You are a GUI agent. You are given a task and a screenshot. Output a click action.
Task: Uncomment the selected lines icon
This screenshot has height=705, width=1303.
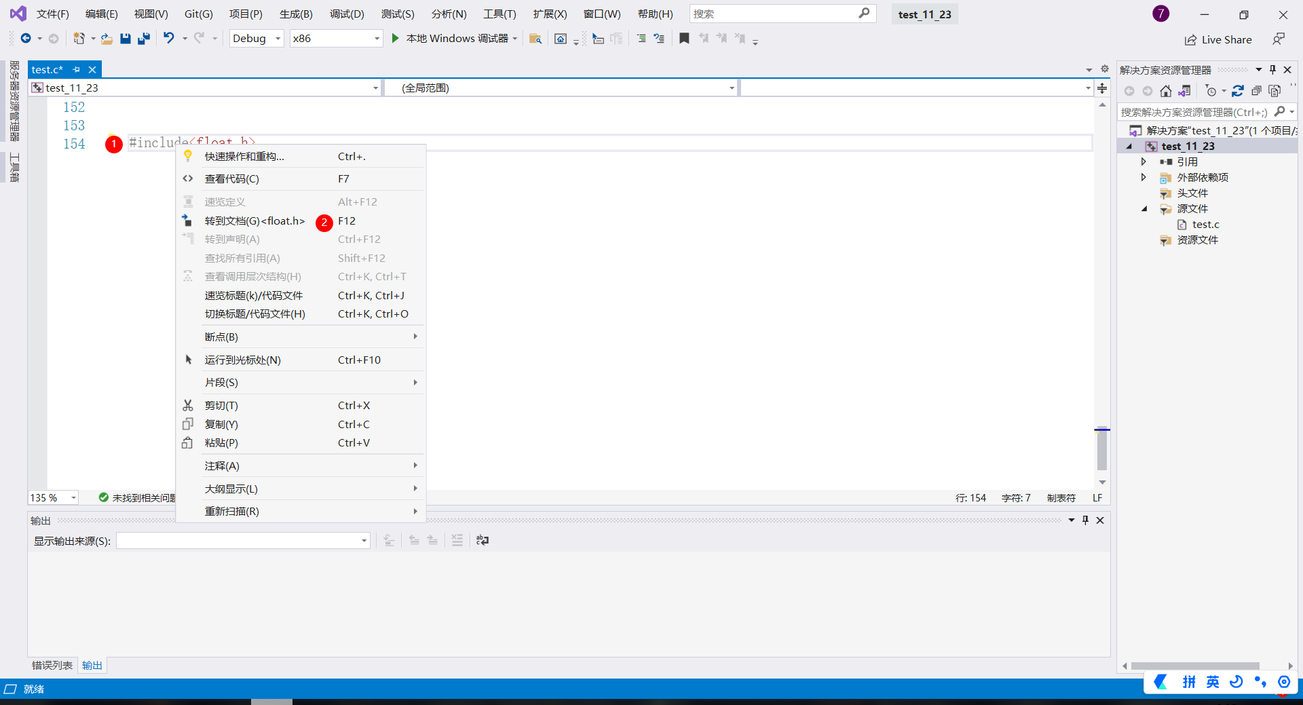point(659,39)
